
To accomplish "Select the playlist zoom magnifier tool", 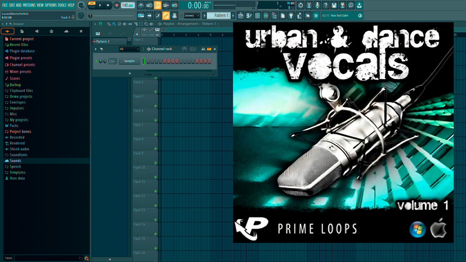I will point(146,24).
